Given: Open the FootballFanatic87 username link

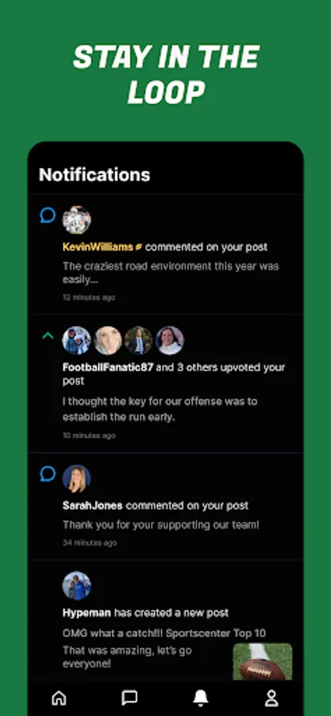Looking at the screenshot, I should pos(108,367).
